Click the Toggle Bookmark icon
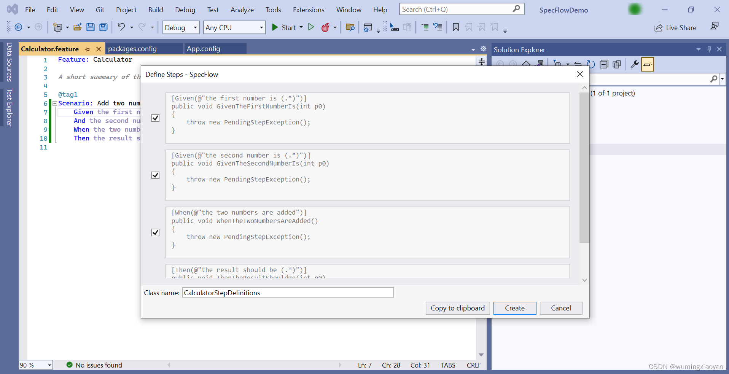The width and height of the screenshot is (729, 374). pos(456,27)
